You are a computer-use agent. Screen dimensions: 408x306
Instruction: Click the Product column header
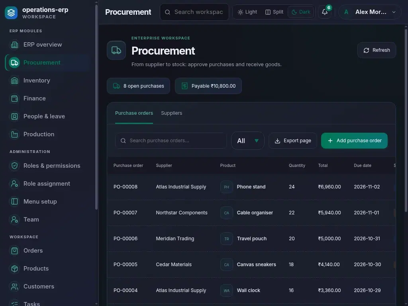[228, 165]
